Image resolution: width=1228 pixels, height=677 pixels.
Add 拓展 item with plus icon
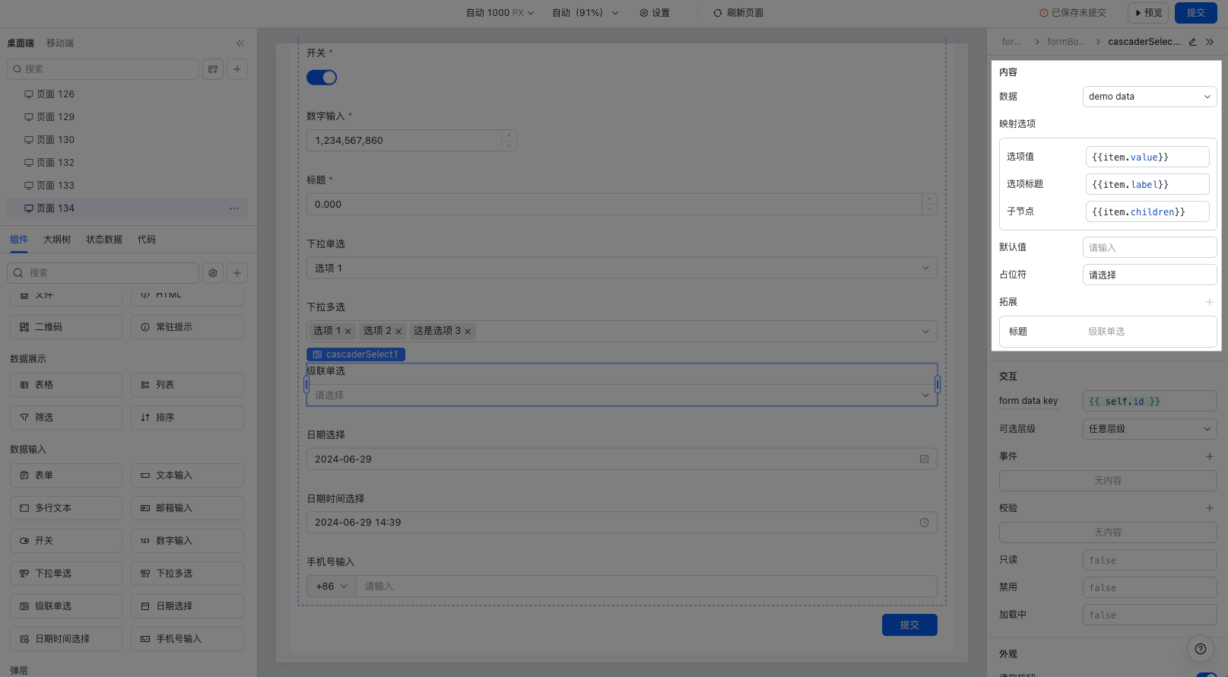click(x=1209, y=302)
